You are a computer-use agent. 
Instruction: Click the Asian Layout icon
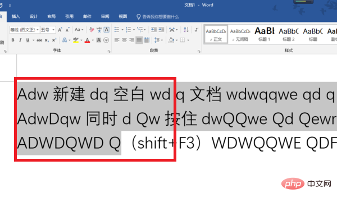tap(172, 30)
